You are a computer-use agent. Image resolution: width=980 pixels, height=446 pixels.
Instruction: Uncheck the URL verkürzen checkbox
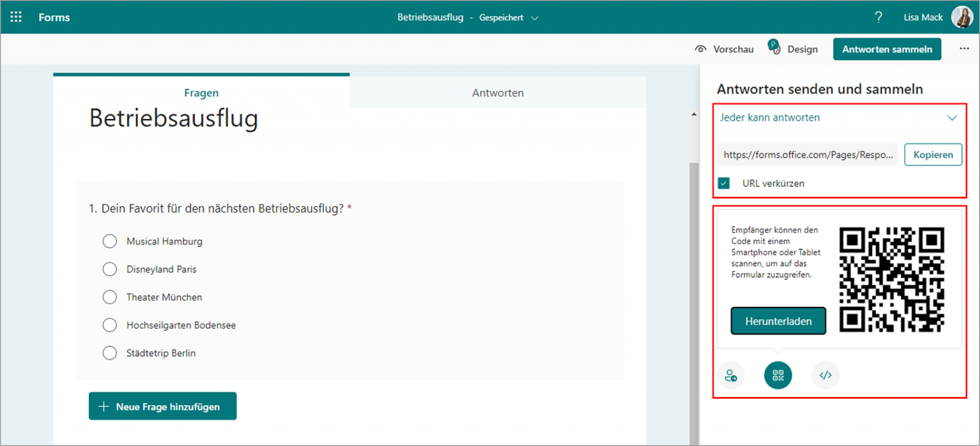[x=724, y=183]
